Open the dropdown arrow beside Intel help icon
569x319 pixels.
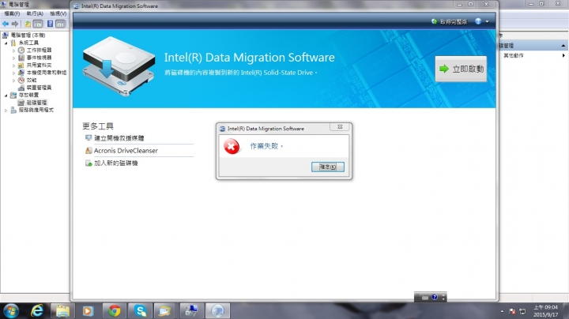tap(487, 22)
